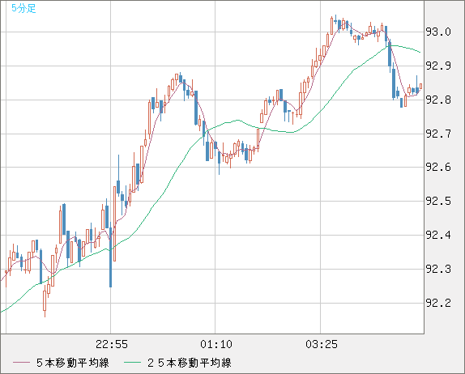Viewport: 465px width, 374px height.
Task: Click the green 25-period moving average legend line
Action: coord(132,363)
